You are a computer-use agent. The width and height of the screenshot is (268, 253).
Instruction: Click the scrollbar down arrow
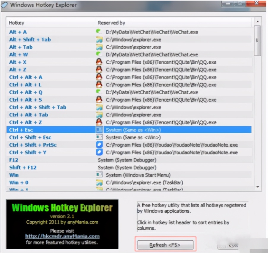258,187
